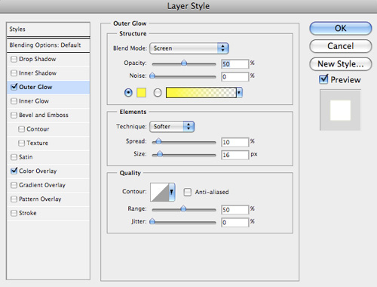Click the yellow glow color swatch
The width and height of the screenshot is (377, 287).
[x=141, y=93]
